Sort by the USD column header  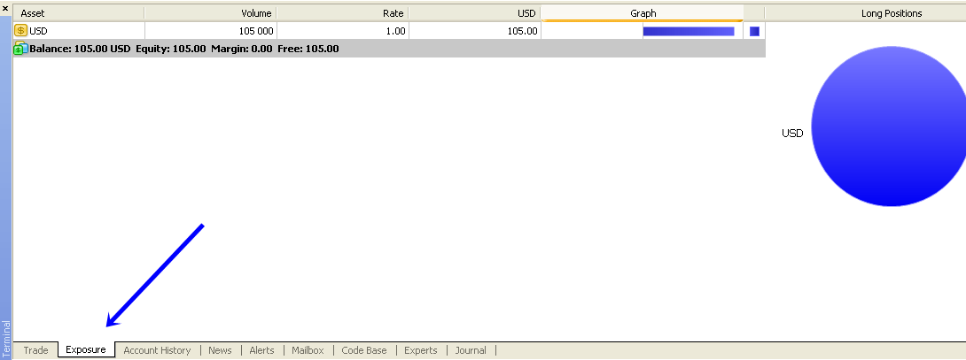click(474, 13)
